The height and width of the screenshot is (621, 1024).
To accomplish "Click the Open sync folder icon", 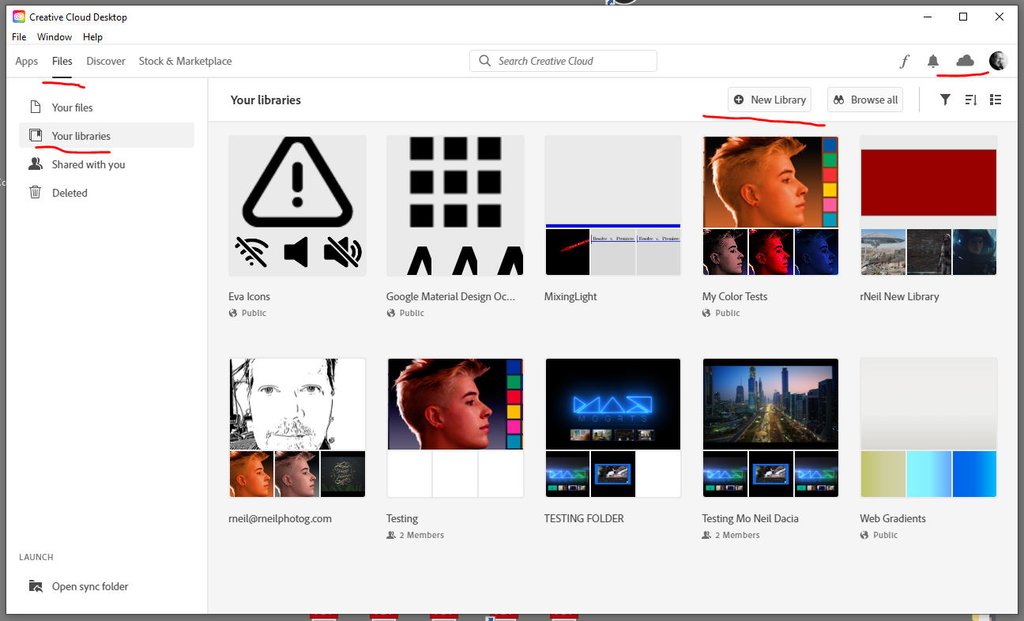I will click(x=36, y=585).
